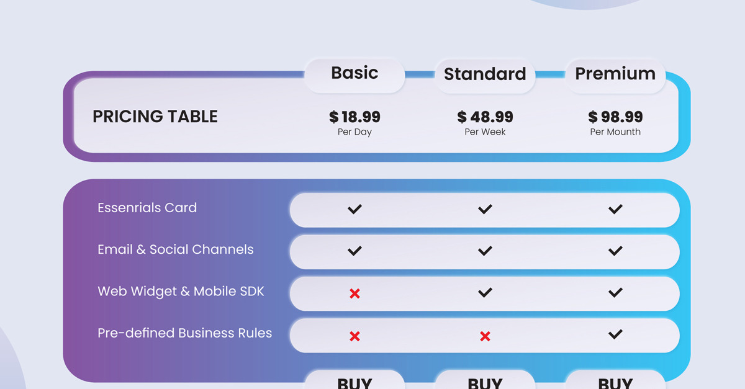Click Premium checkmark for Pre-defined Business Rules
This screenshot has height=389, width=745.
615,334
